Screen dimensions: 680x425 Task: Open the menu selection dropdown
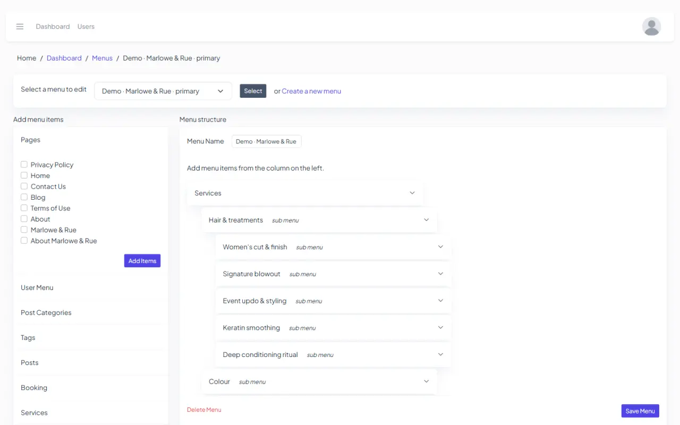pos(163,91)
